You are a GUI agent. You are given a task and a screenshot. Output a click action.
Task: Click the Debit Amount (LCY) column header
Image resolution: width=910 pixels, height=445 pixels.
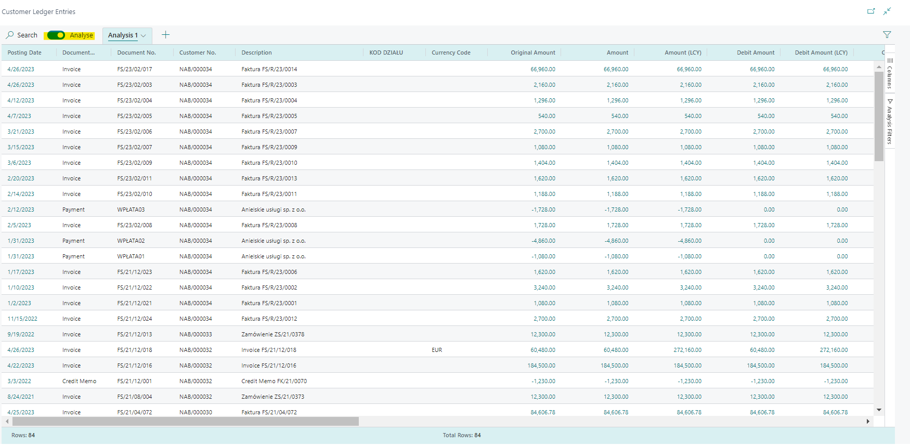coord(821,53)
